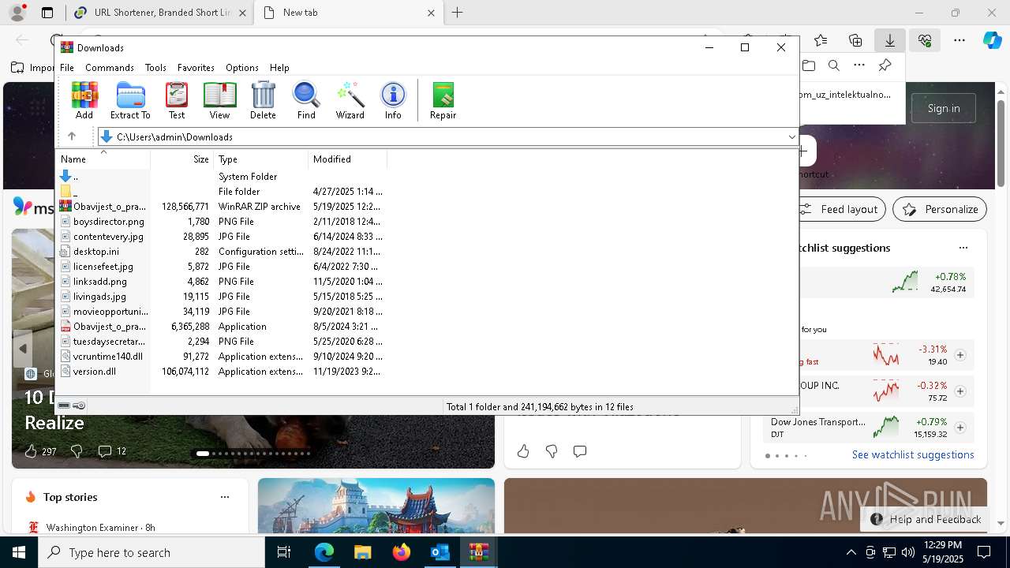
Task: Open a new Edge tab with plus
Action: point(457,13)
